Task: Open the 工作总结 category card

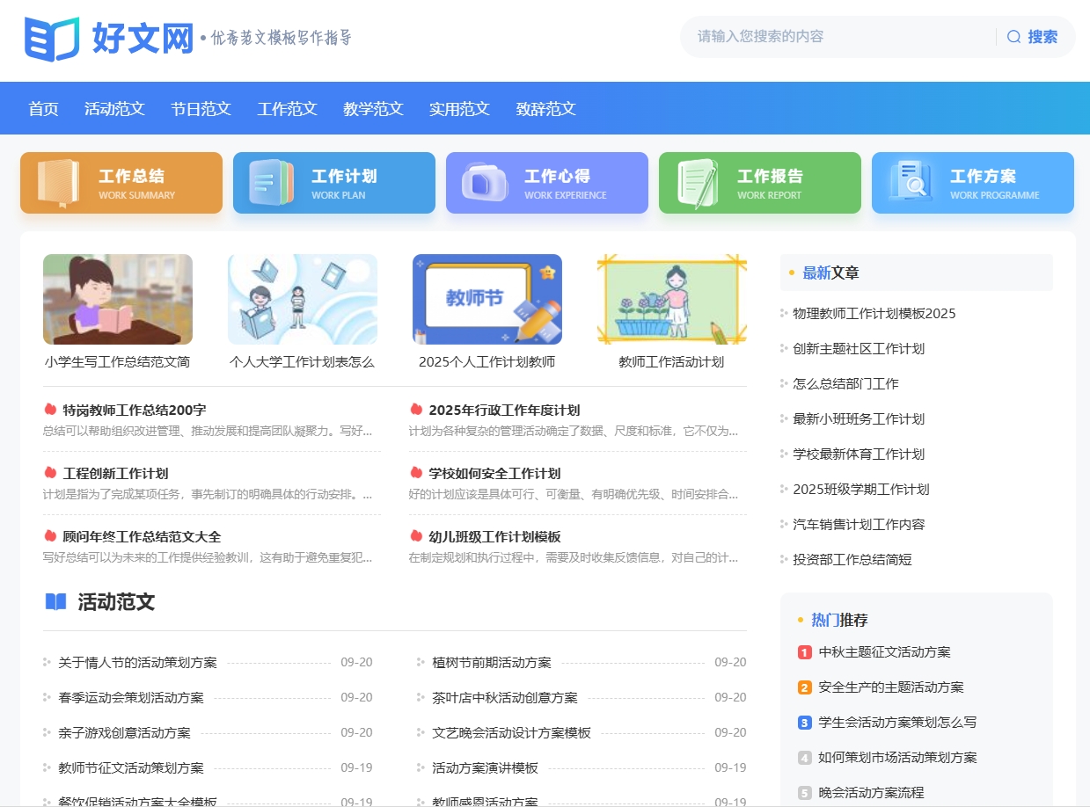Action: [x=121, y=183]
